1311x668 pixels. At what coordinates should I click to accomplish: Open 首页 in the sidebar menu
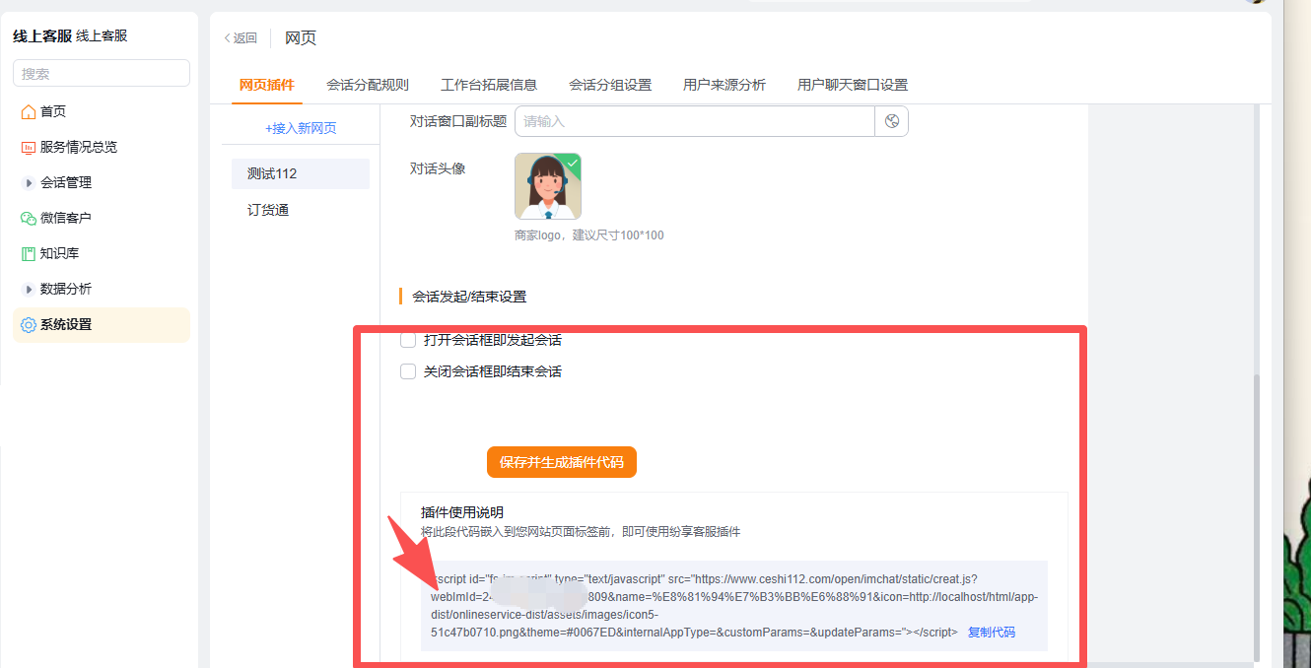tap(102, 111)
